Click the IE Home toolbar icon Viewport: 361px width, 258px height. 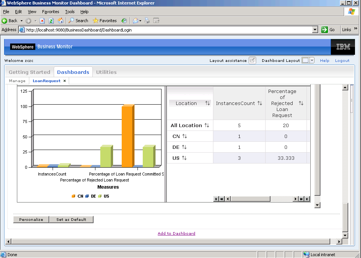(60, 21)
